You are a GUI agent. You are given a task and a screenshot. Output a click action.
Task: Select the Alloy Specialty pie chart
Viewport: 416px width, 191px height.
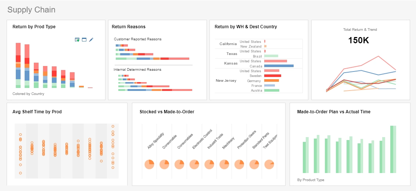tap(149, 164)
